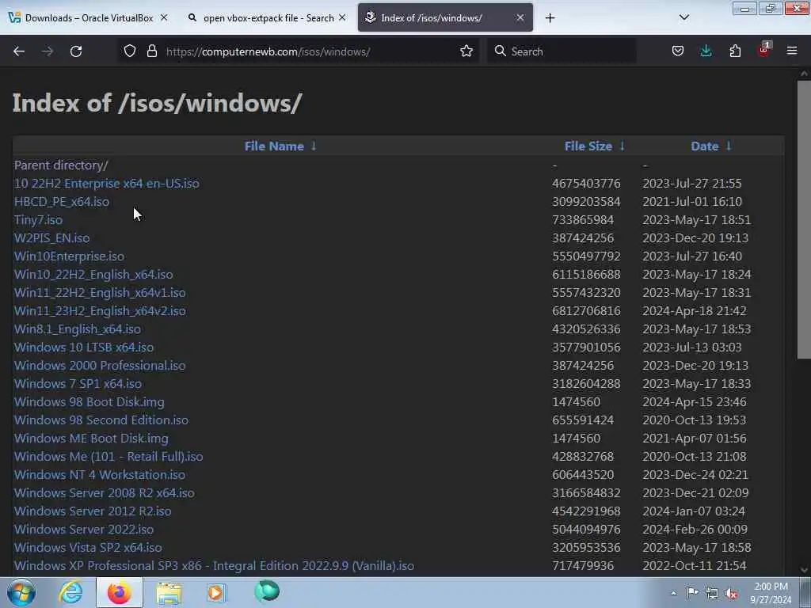Download Windows ME Boot Disk.img

click(x=91, y=439)
